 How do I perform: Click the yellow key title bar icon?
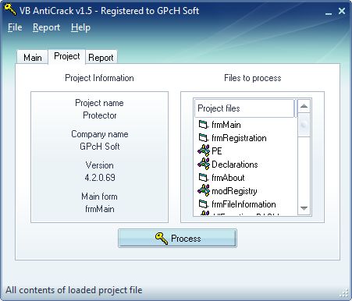(x=10, y=9)
